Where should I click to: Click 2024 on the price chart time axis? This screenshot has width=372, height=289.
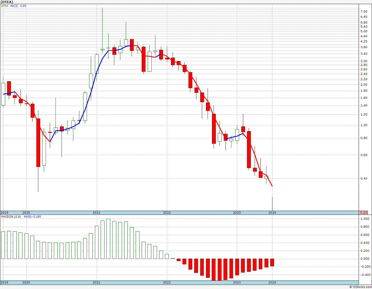tap(272, 213)
